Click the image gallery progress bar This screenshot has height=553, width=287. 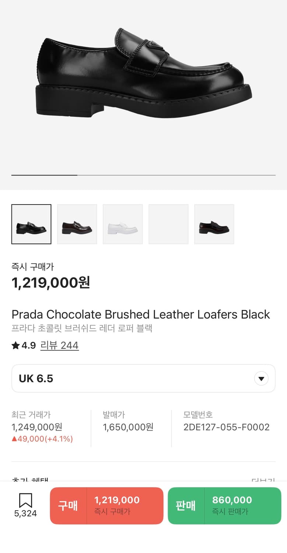(x=143, y=175)
